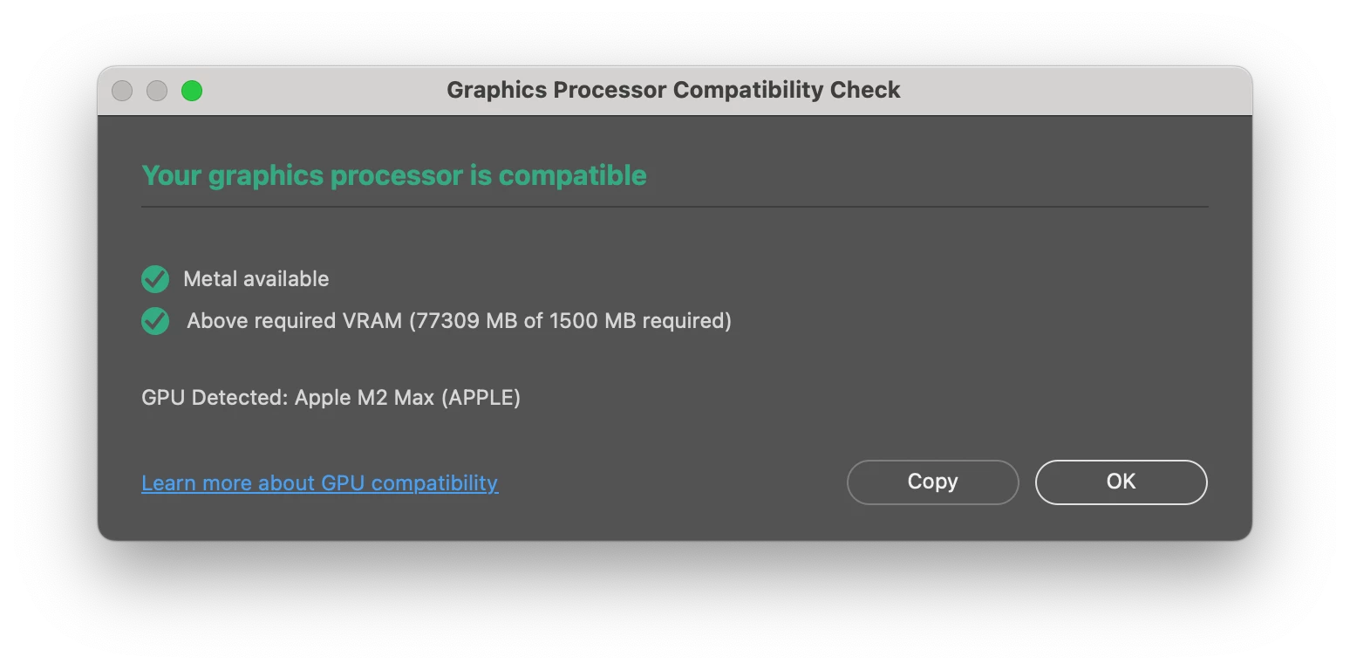Copy the compatibility report with Copy button

(932, 482)
